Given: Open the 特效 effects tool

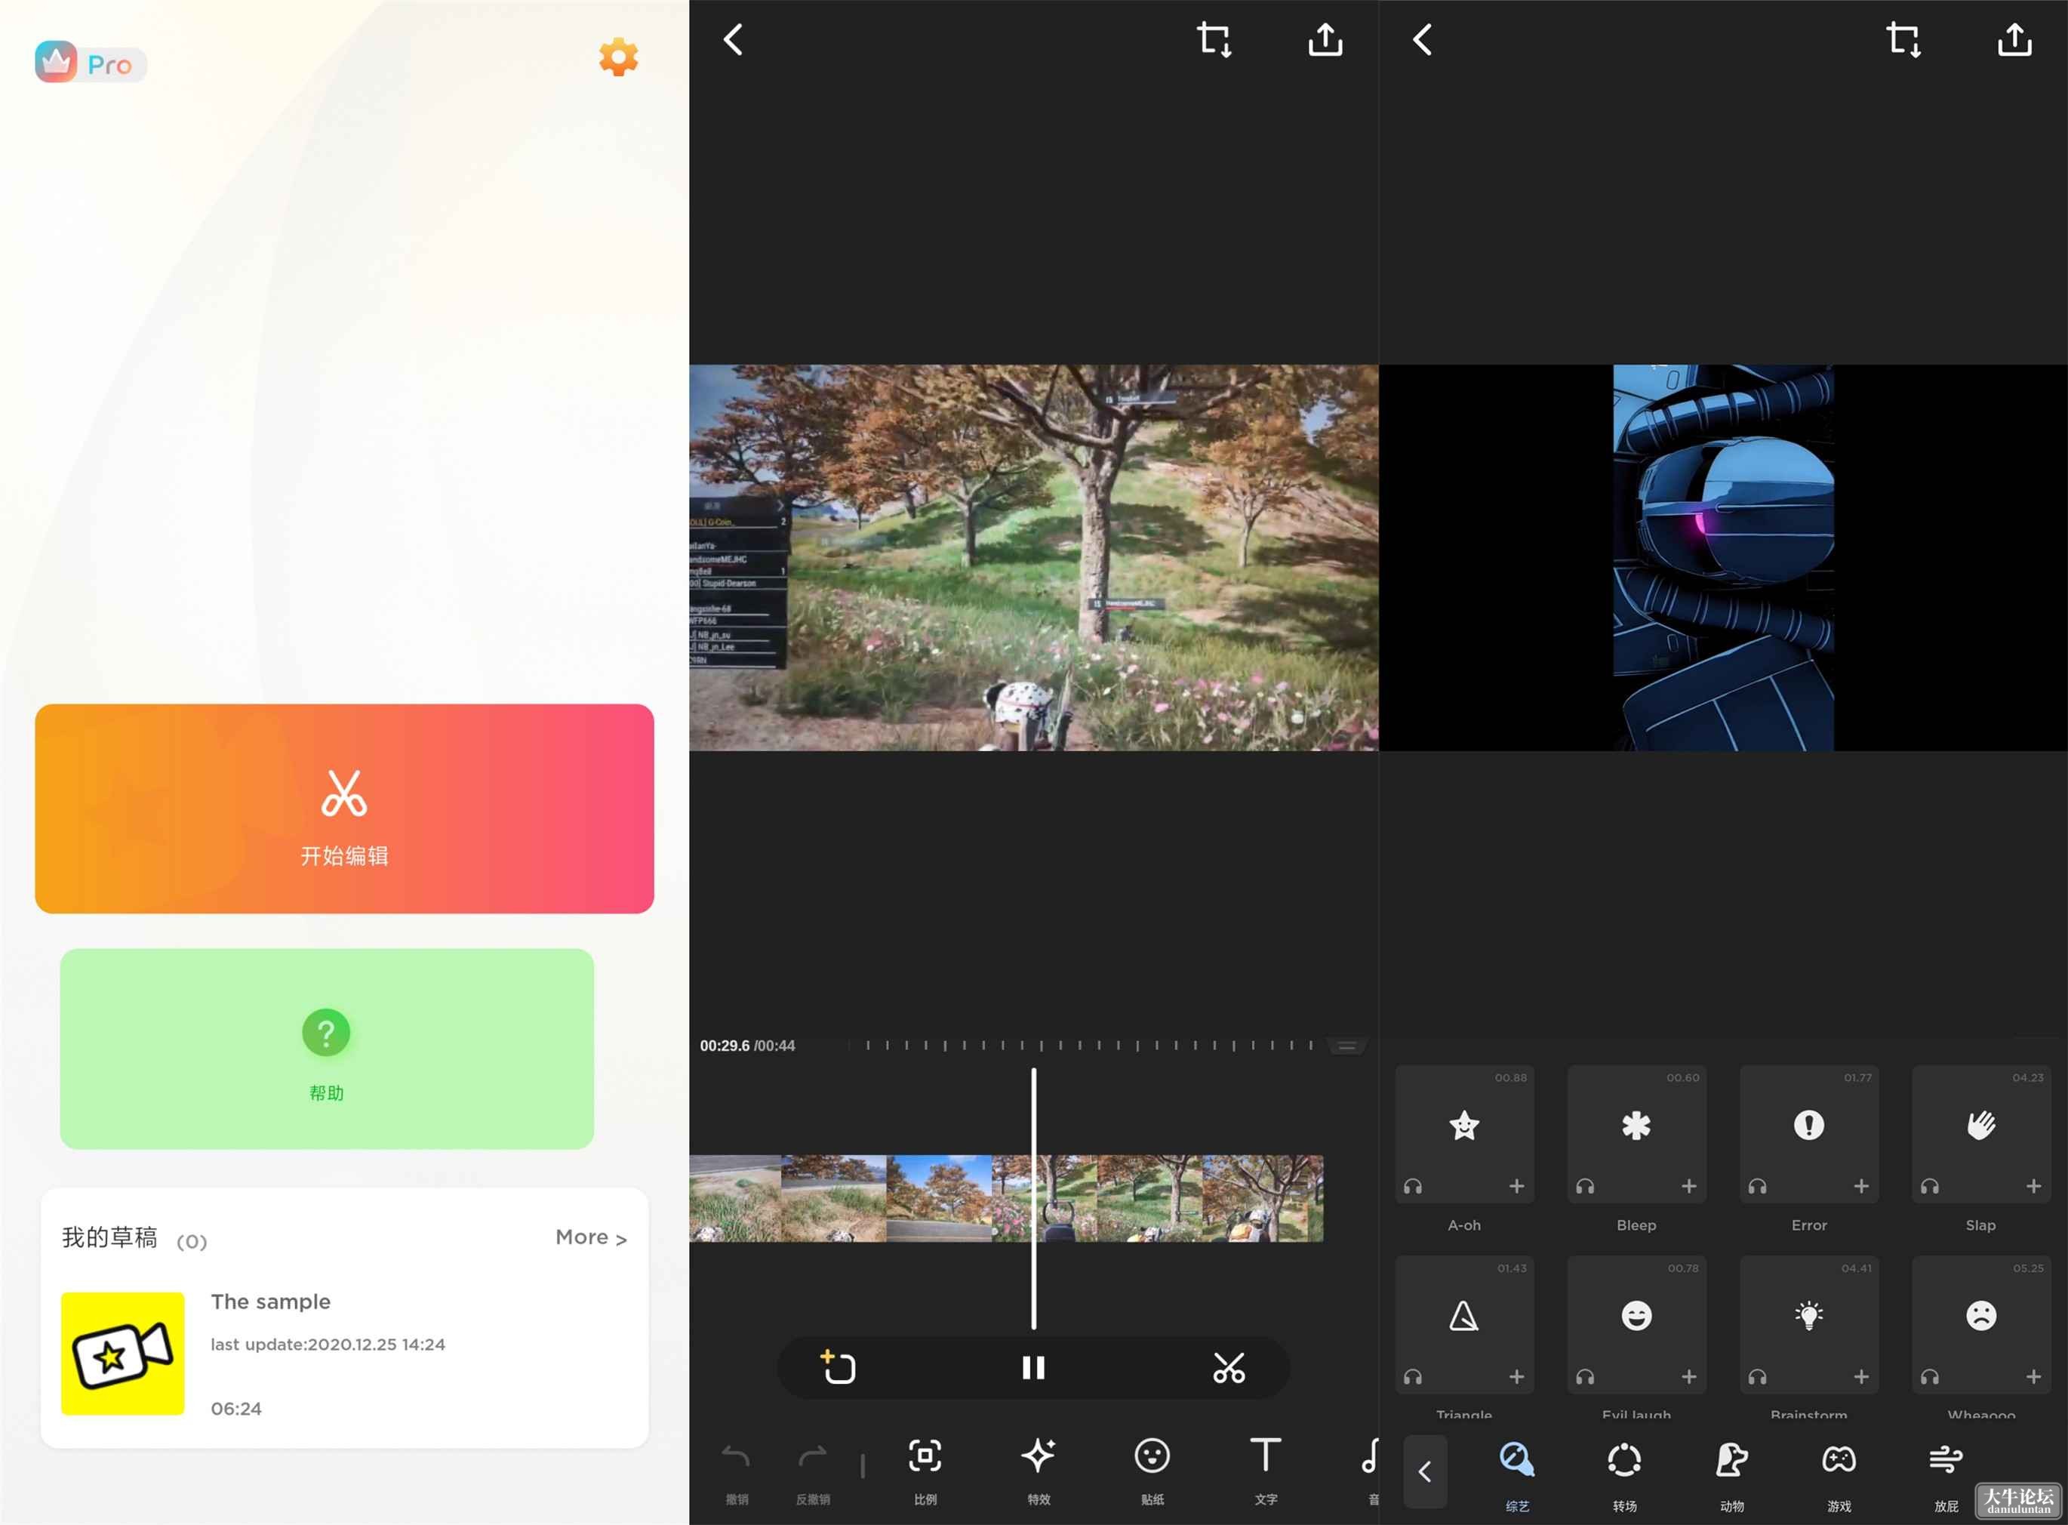Looking at the screenshot, I should (x=1039, y=1470).
